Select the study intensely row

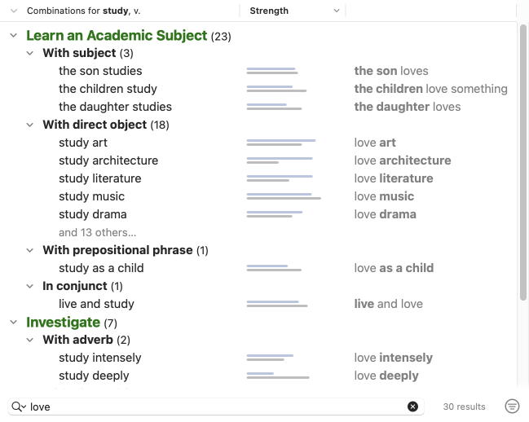click(x=99, y=358)
